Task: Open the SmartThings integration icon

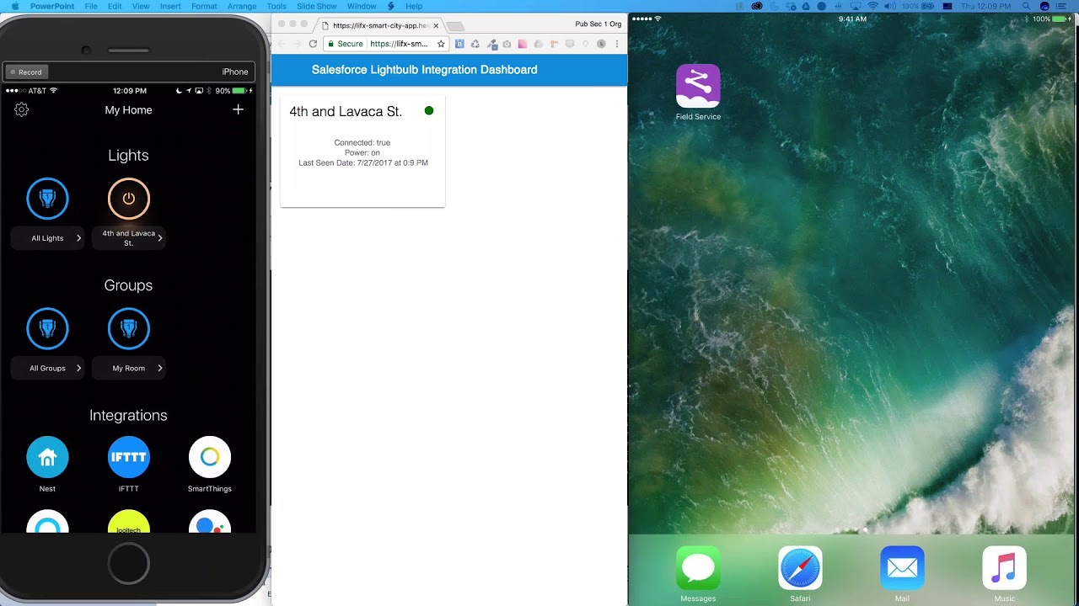Action: (x=210, y=457)
